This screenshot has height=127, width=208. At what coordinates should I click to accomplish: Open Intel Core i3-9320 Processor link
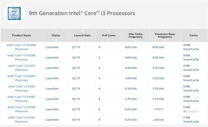click(21, 68)
